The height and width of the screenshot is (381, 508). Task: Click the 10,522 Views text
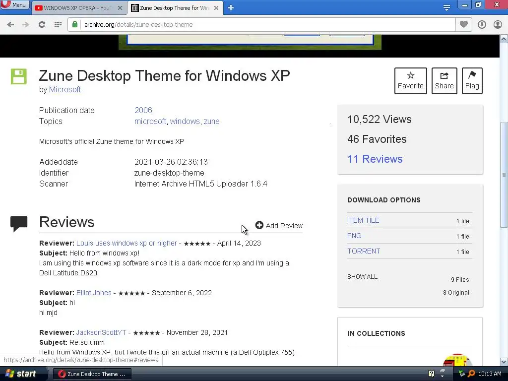(380, 119)
